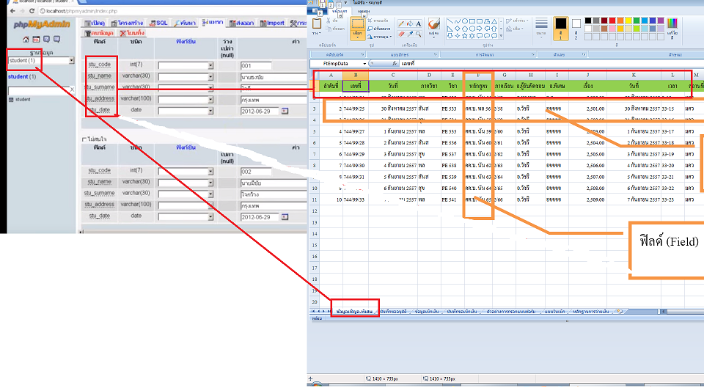Click the Drop table link
The width and height of the screenshot is (704, 388).
point(132,33)
